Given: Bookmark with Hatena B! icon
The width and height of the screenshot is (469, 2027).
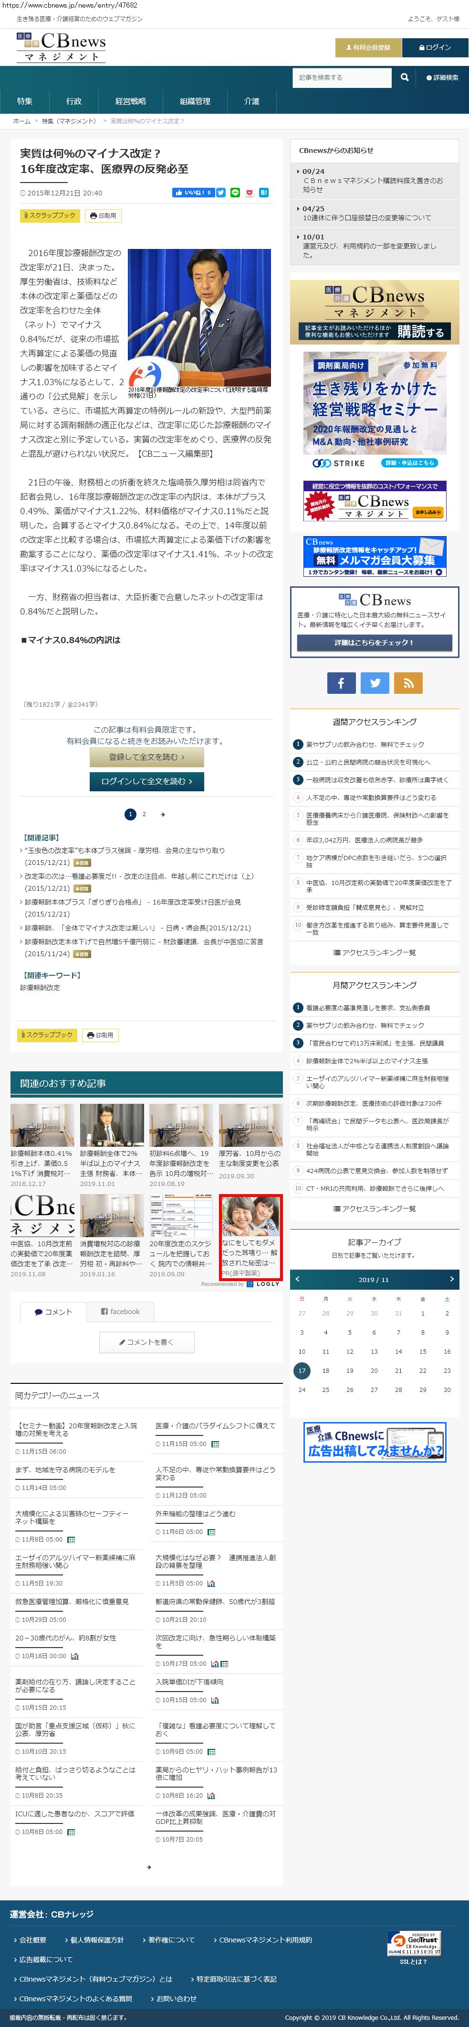Looking at the screenshot, I should (x=264, y=192).
